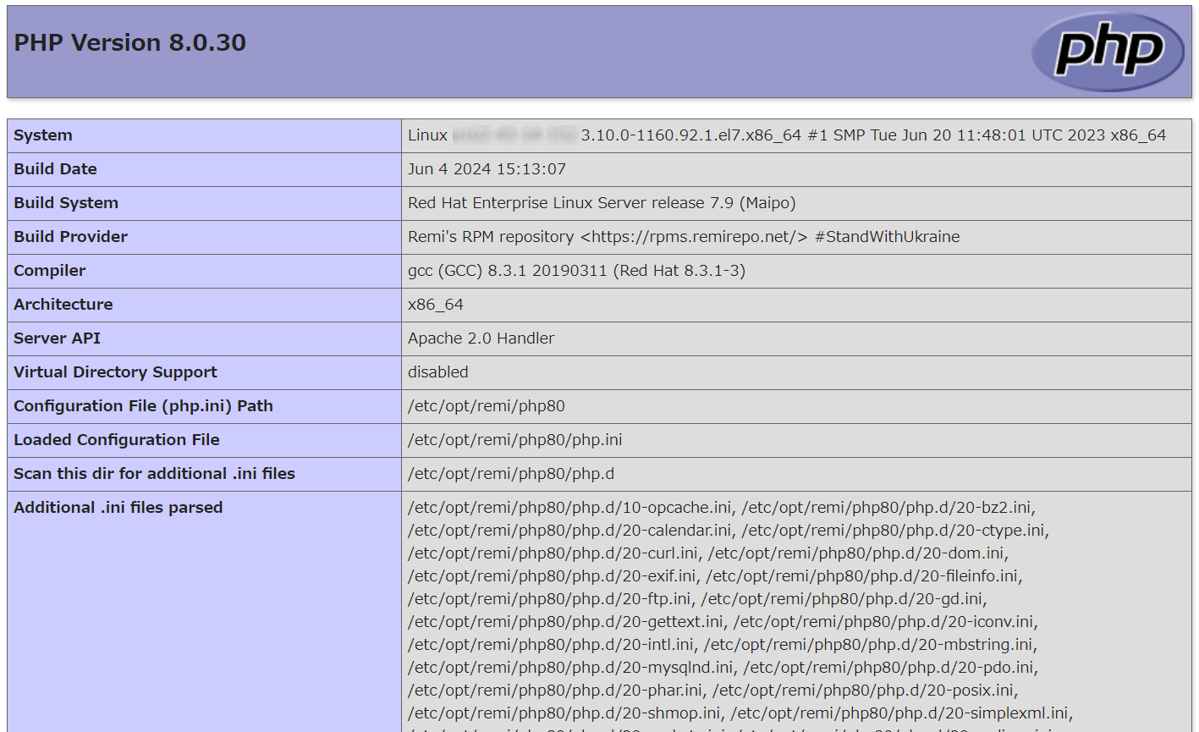This screenshot has width=1199, height=732.
Task: Select the System row label
Action: pos(43,135)
